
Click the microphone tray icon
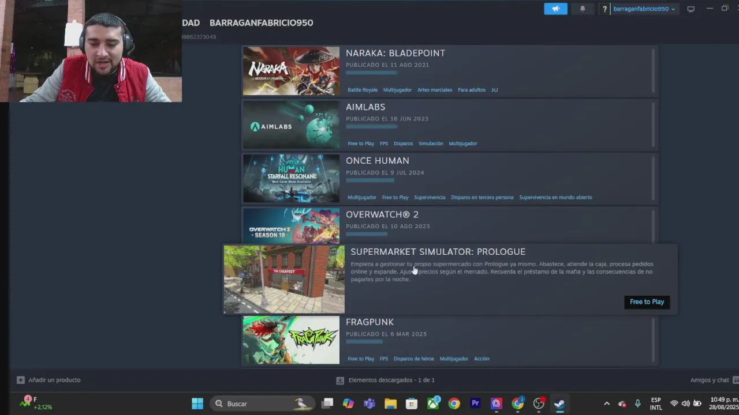(x=637, y=403)
